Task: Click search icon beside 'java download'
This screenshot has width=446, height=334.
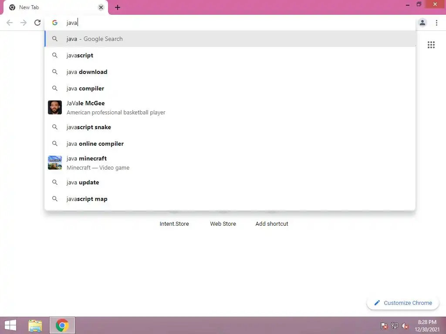Action: [x=54, y=72]
